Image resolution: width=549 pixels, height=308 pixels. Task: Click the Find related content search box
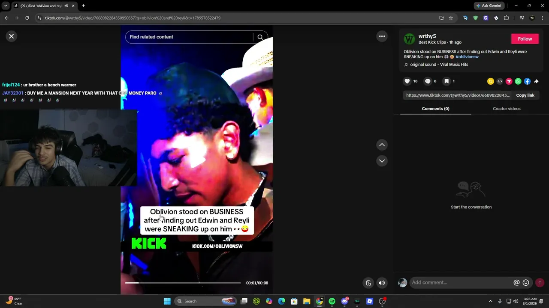coord(190,37)
